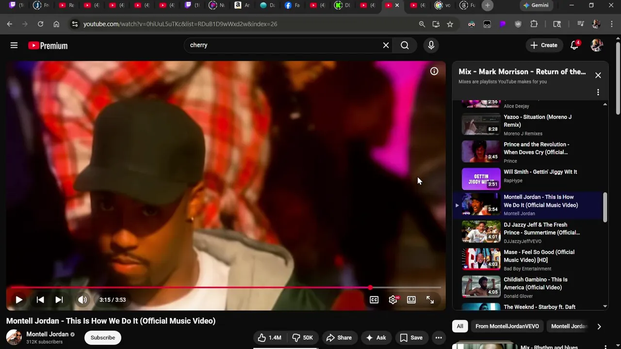Show more filter chips arrow

click(599, 326)
